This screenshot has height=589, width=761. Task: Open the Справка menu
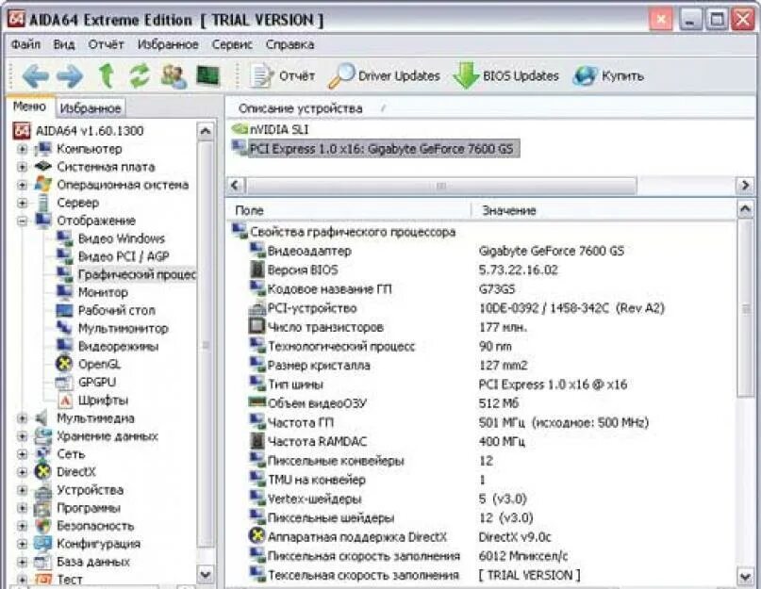point(290,44)
